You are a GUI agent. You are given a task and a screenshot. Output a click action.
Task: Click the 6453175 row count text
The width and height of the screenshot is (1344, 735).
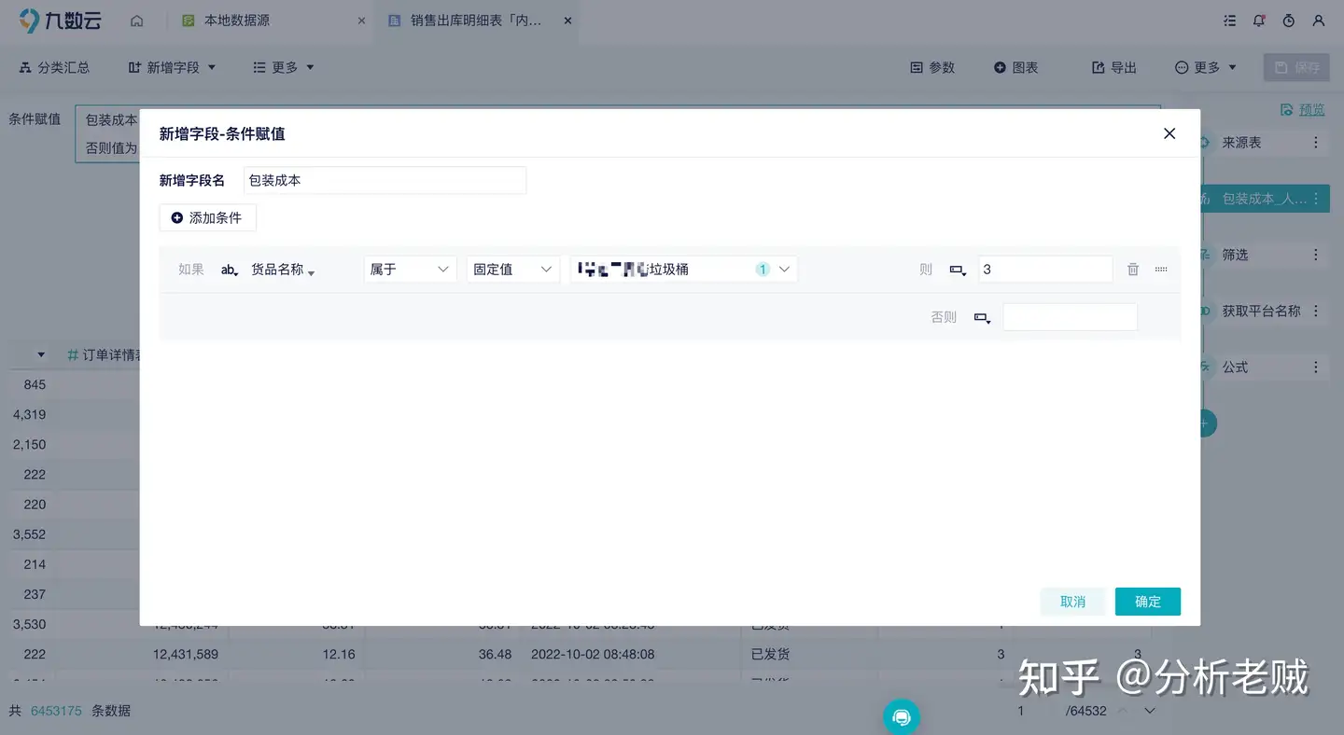pyautogui.click(x=55, y=711)
